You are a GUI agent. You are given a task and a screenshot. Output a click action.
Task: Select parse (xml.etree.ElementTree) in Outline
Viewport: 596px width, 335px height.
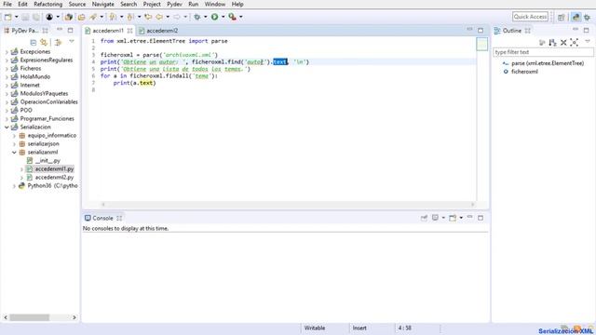coord(548,63)
